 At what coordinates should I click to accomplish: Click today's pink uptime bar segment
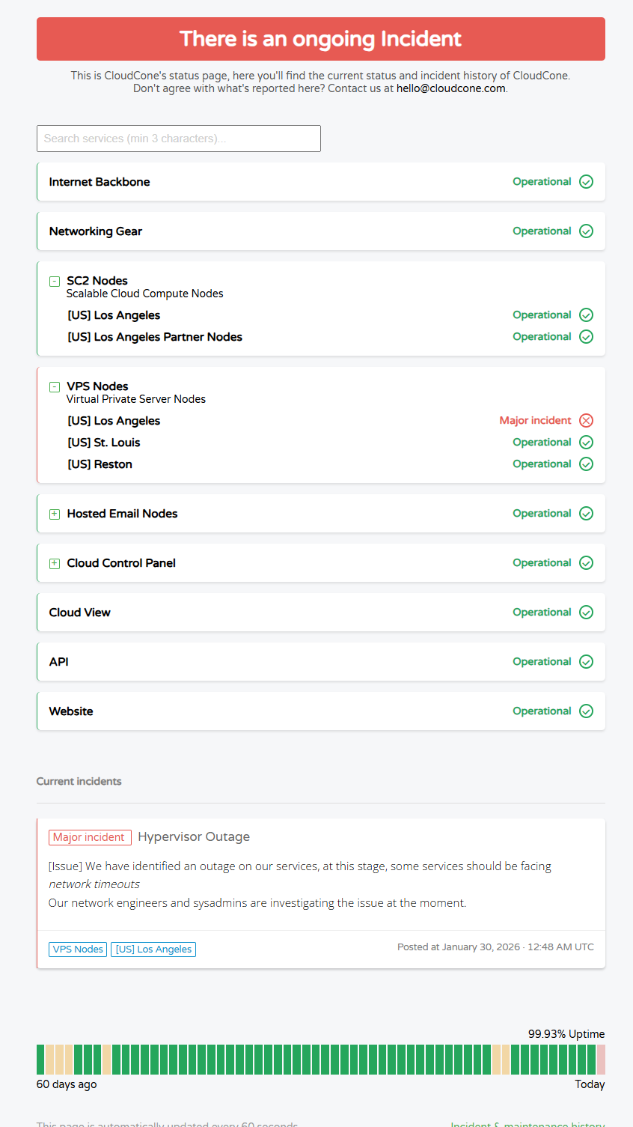point(601,1060)
